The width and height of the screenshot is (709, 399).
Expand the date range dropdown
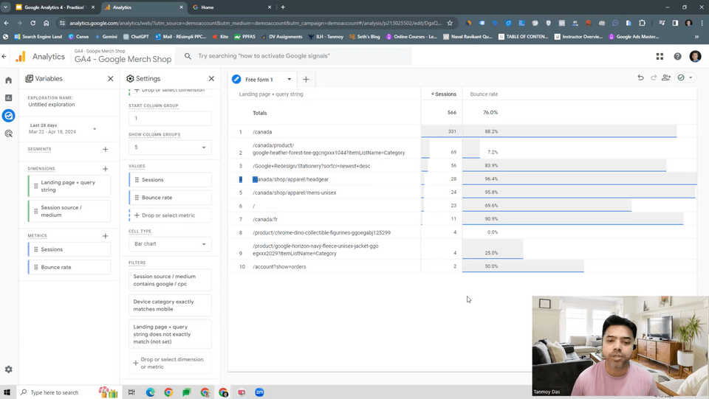(x=95, y=129)
